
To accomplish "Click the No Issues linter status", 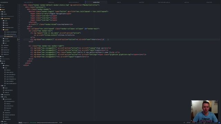I will point(33,123).
